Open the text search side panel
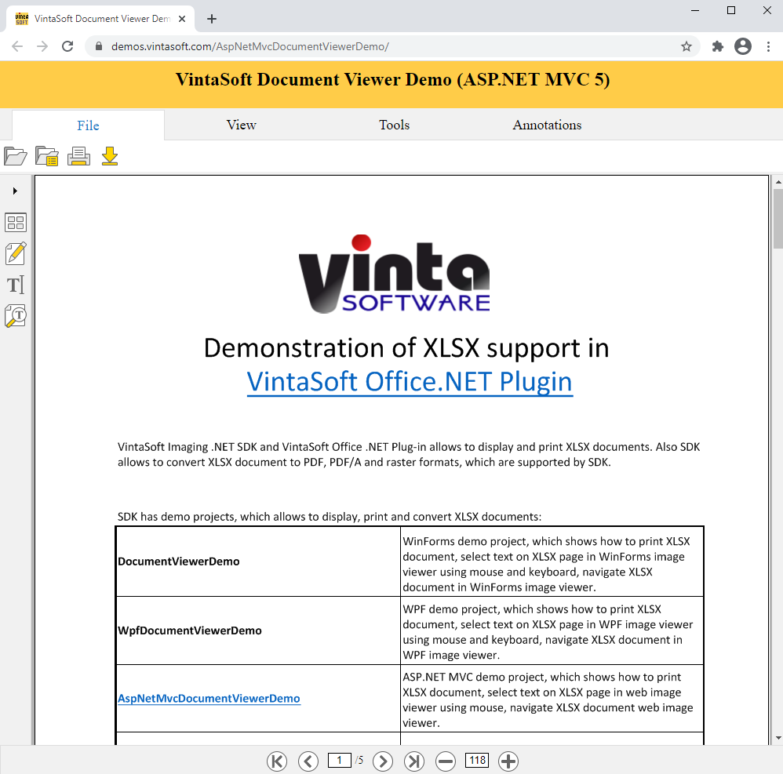 click(16, 316)
